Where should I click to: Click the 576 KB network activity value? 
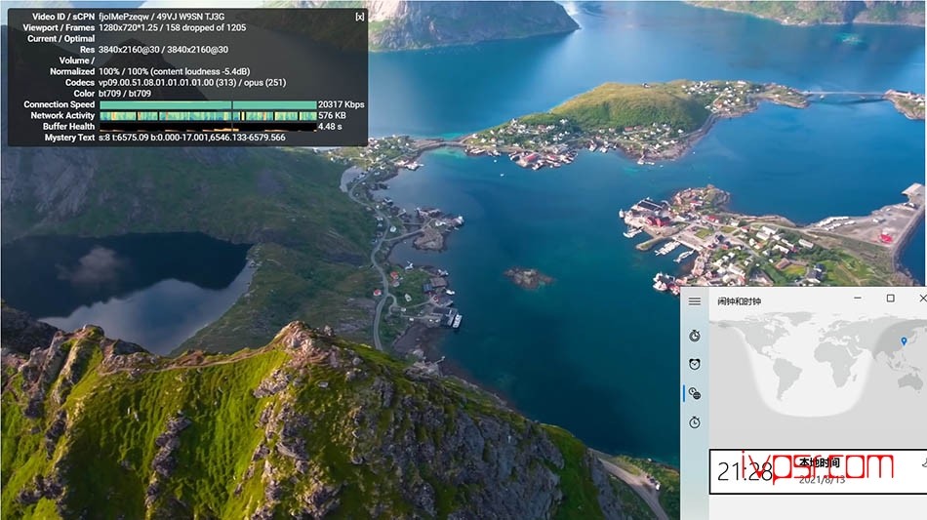332,116
